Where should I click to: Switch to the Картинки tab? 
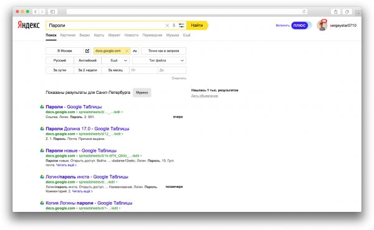pyautogui.click(x=68, y=35)
